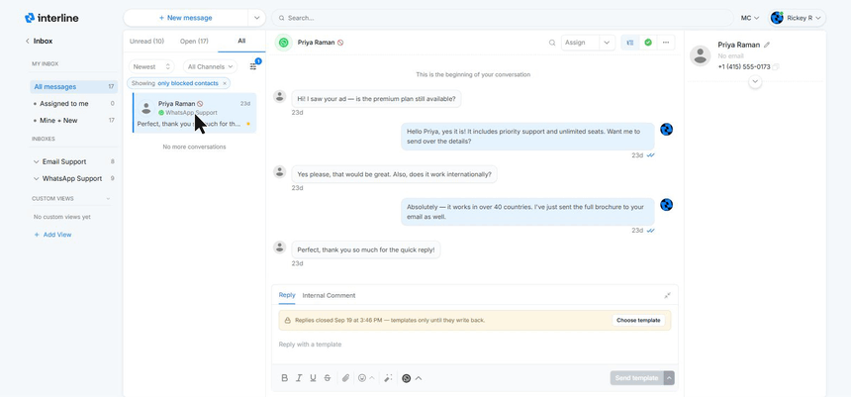
Task: Open the Newest sort dropdown
Action: [x=151, y=66]
